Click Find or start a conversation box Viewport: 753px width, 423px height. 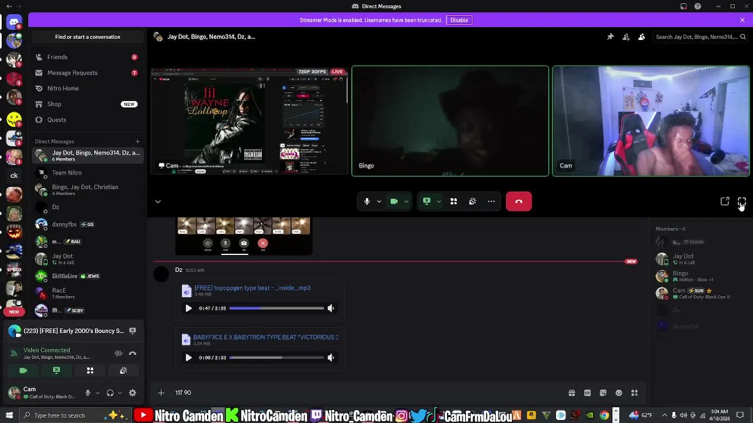click(88, 37)
